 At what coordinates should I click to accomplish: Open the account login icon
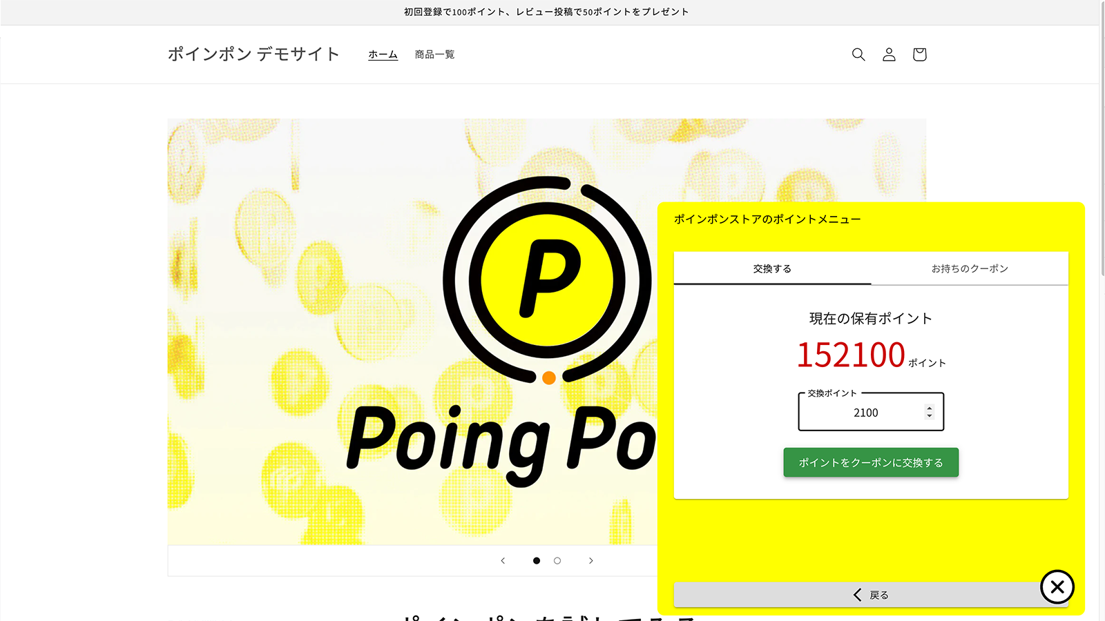[x=889, y=54]
